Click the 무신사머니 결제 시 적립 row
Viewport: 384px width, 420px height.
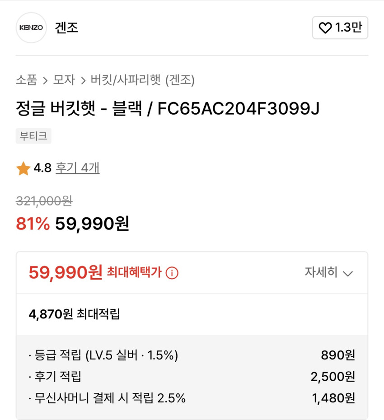tap(192, 398)
